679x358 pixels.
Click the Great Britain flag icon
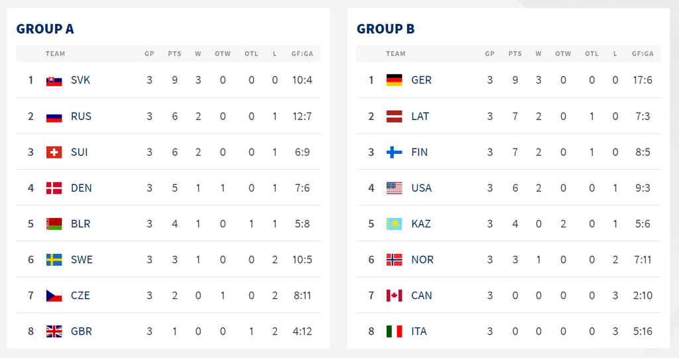coord(54,331)
